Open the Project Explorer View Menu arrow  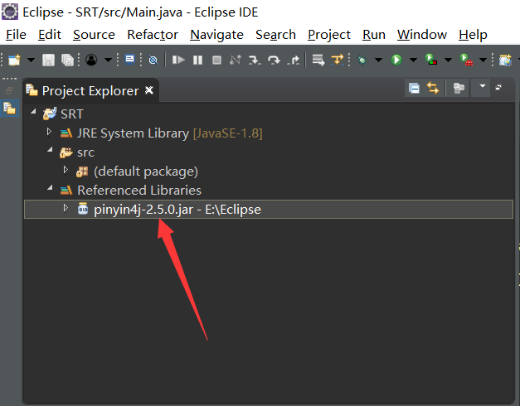[483, 86]
